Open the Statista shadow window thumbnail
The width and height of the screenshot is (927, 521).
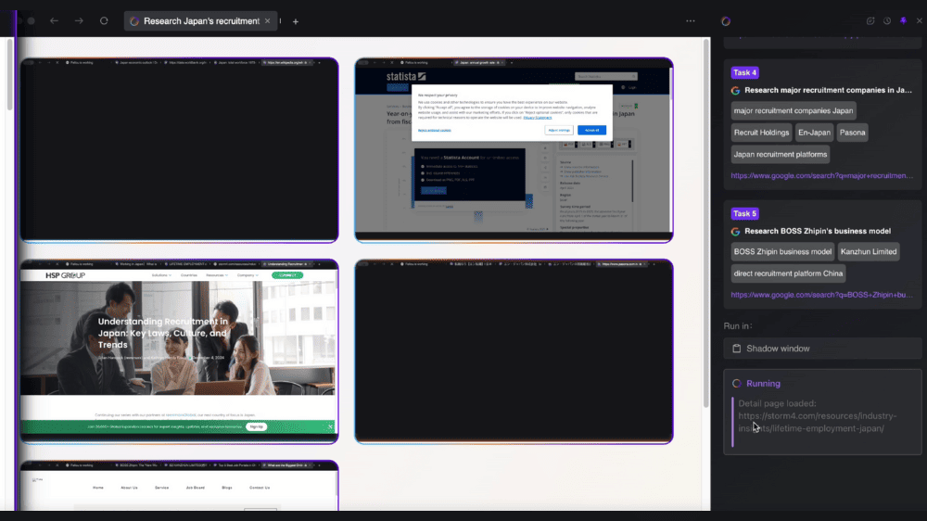514,150
